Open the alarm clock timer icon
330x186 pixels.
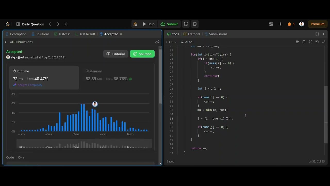pos(186,24)
